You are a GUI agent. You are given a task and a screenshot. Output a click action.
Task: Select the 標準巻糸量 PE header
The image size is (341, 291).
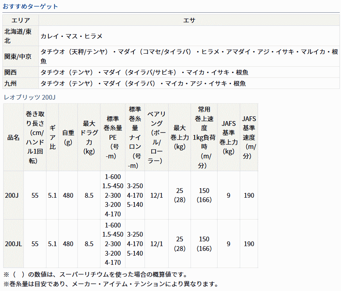(x=113, y=137)
